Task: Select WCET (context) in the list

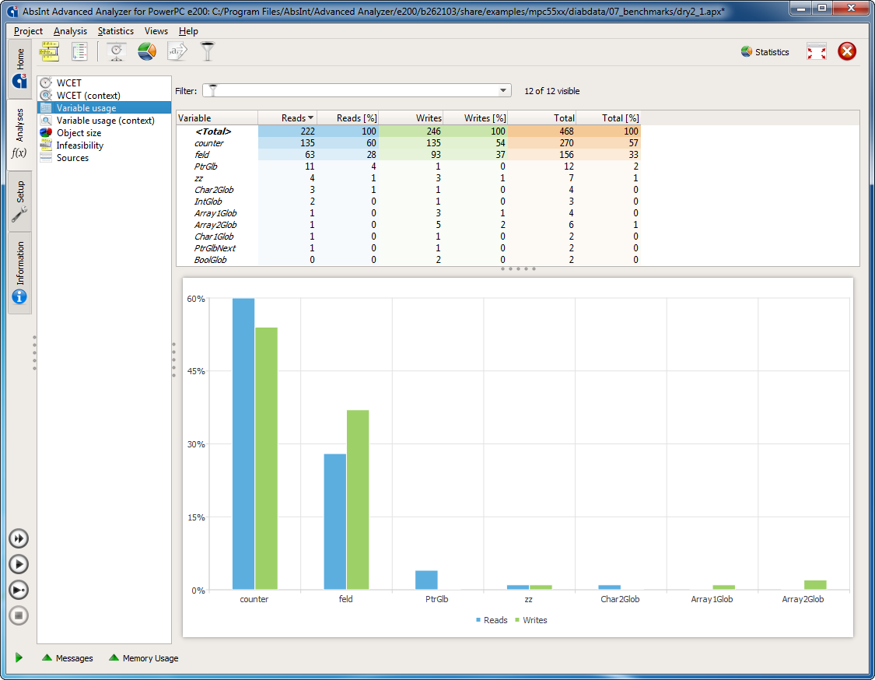Action: tap(103, 96)
